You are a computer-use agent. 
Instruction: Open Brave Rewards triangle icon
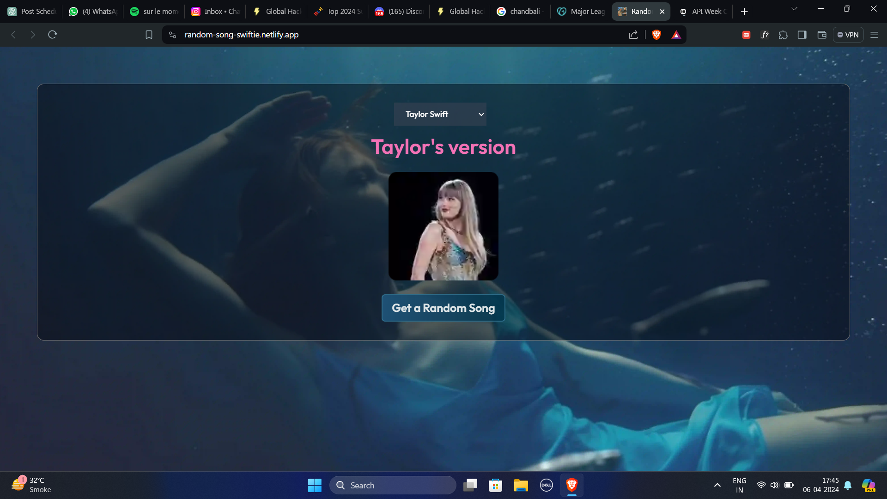(x=676, y=35)
